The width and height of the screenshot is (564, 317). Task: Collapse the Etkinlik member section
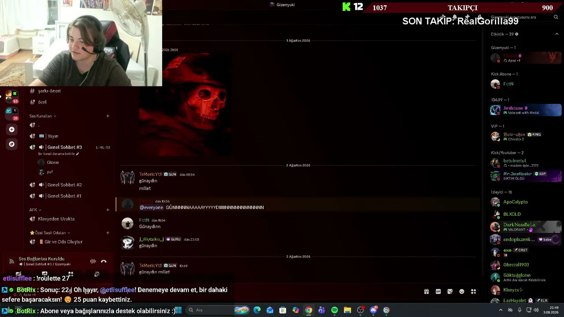pyautogui.click(x=557, y=34)
